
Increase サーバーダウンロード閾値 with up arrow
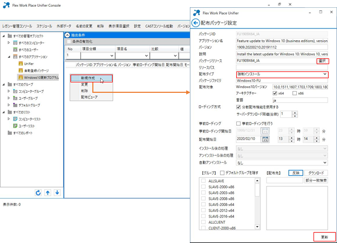pyautogui.click(x=295, y=112)
